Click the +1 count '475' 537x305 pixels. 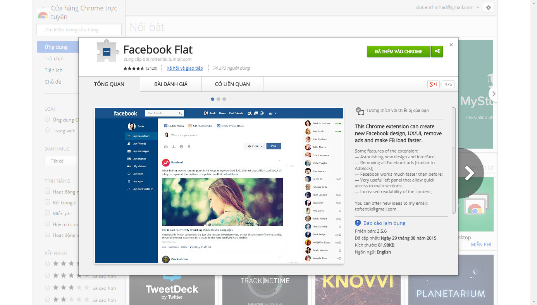tap(448, 84)
